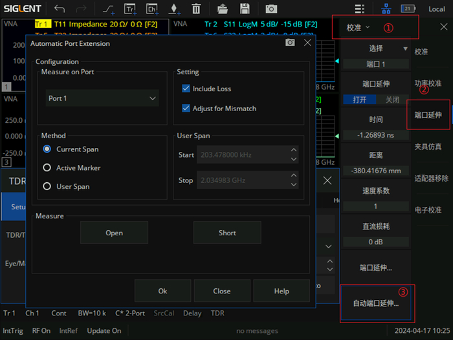Switch to the 夹具仿真 side tab

coord(428,147)
